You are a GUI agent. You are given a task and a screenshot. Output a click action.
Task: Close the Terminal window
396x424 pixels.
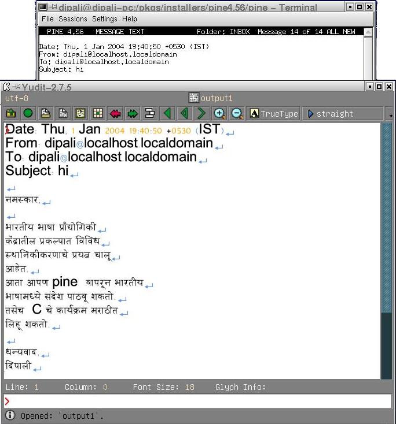(x=369, y=7)
